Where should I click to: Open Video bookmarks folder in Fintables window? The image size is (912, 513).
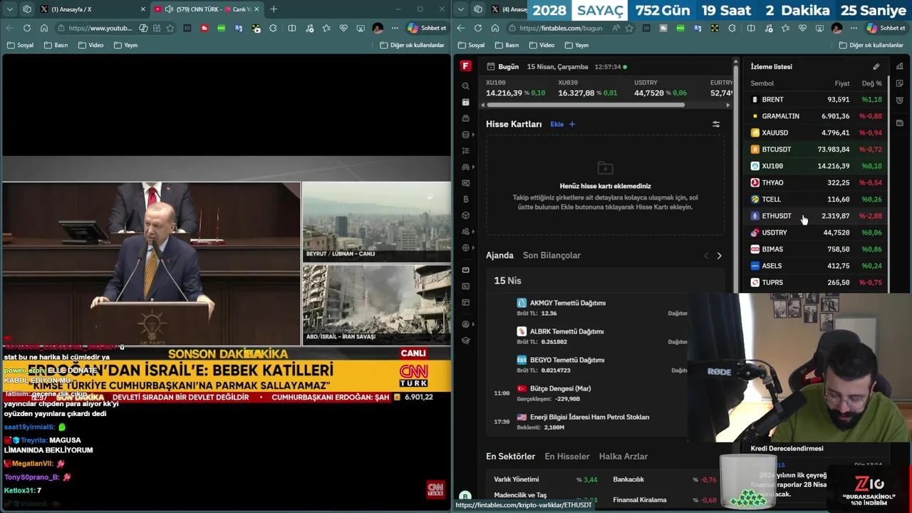coord(541,45)
